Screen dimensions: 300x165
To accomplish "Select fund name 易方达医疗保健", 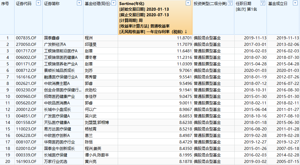I will (57, 129).
